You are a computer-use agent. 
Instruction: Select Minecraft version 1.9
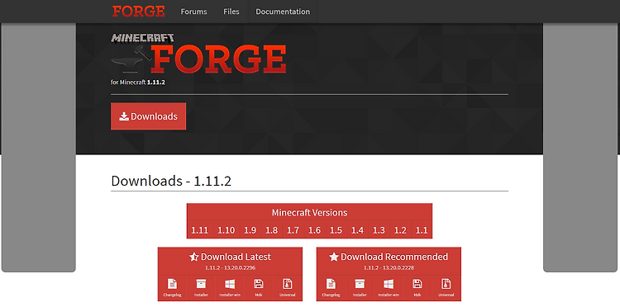click(250, 230)
